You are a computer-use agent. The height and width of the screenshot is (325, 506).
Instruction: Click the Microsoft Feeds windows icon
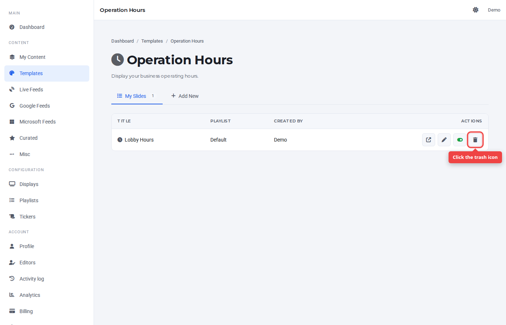tap(12, 122)
